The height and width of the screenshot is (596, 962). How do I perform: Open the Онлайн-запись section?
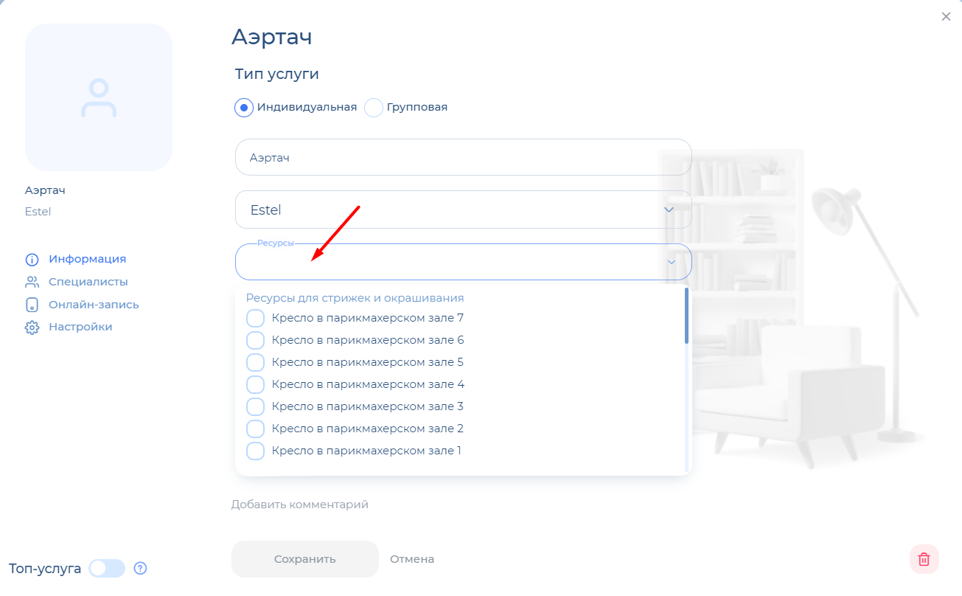coord(94,305)
